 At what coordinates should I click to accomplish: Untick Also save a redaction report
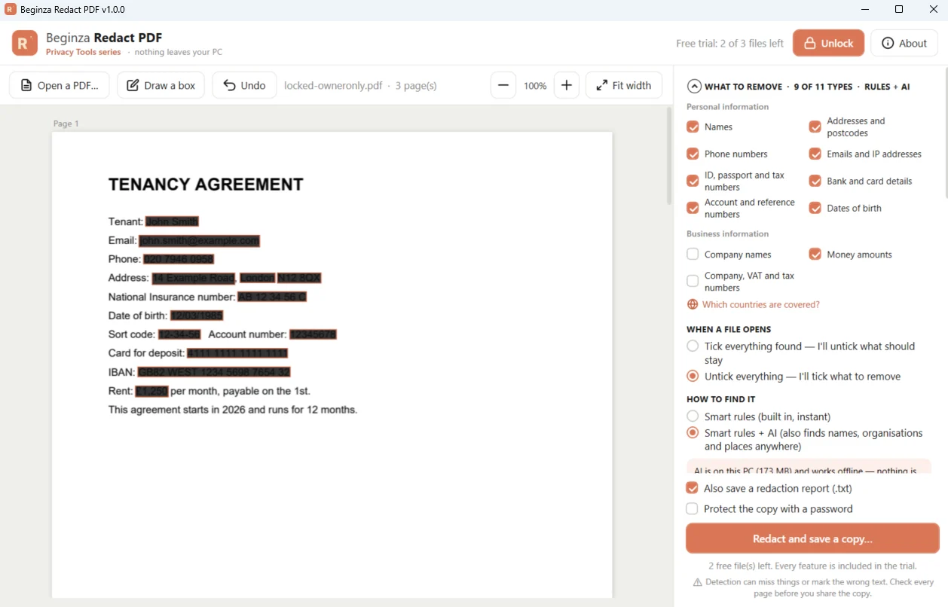click(x=692, y=488)
